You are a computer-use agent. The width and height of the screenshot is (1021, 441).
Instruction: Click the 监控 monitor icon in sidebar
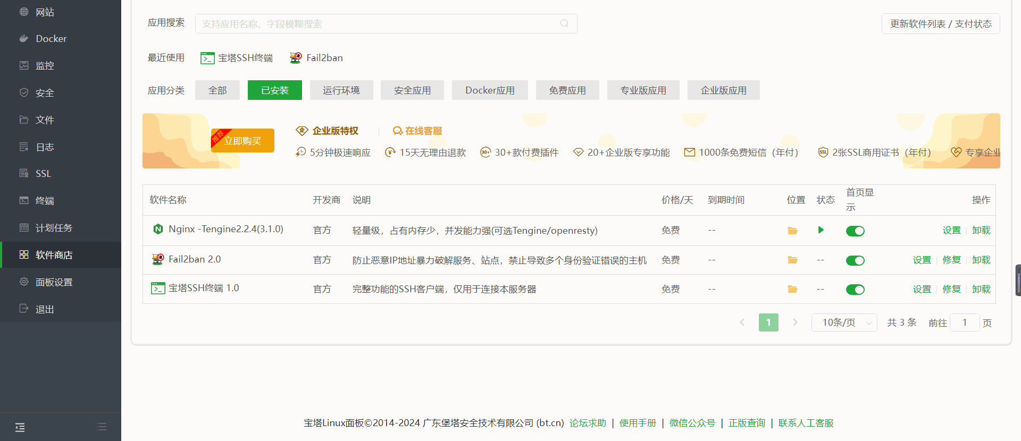tap(24, 65)
